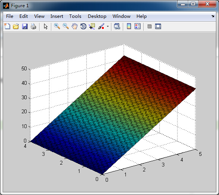The width and height of the screenshot is (219, 195).
Task: Enable the Rotate 3D tool
Action: tap(83, 26)
